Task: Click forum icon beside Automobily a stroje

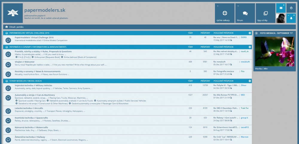Action: (x=8, y=98)
